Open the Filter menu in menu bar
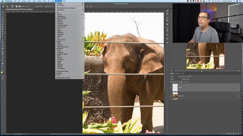Viewport: 243px width, 136px height. [x=44, y=1]
